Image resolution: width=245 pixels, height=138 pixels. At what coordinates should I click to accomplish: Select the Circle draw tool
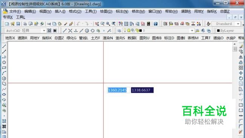click(4, 78)
